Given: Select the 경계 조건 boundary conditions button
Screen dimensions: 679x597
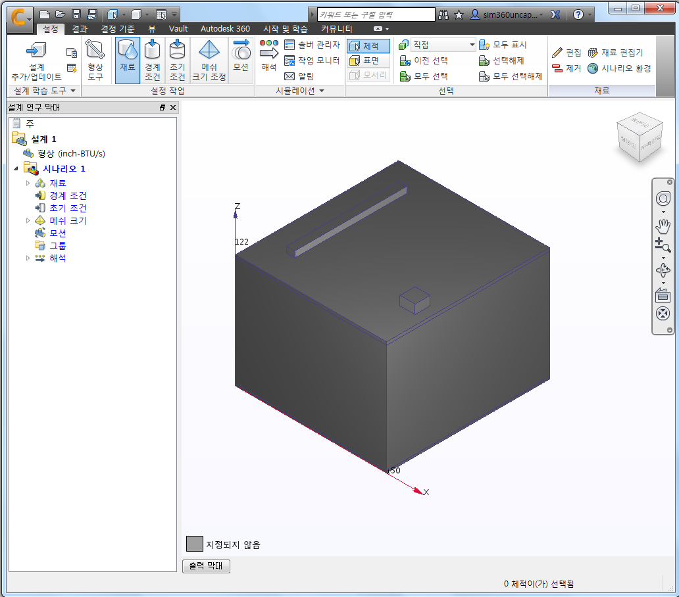Looking at the screenshot, I should point(153,60).
